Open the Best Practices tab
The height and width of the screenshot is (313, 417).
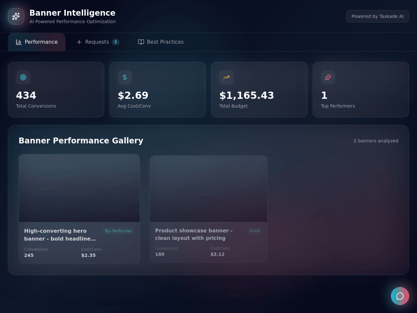[x=161, y=42]
